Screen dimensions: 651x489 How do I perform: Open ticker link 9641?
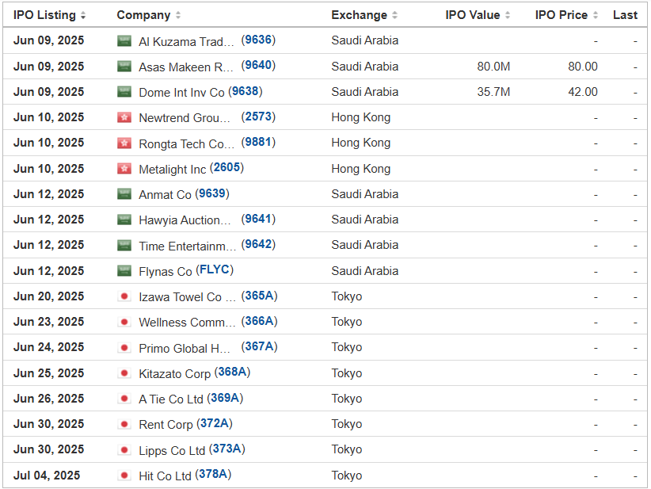(258, 219)
